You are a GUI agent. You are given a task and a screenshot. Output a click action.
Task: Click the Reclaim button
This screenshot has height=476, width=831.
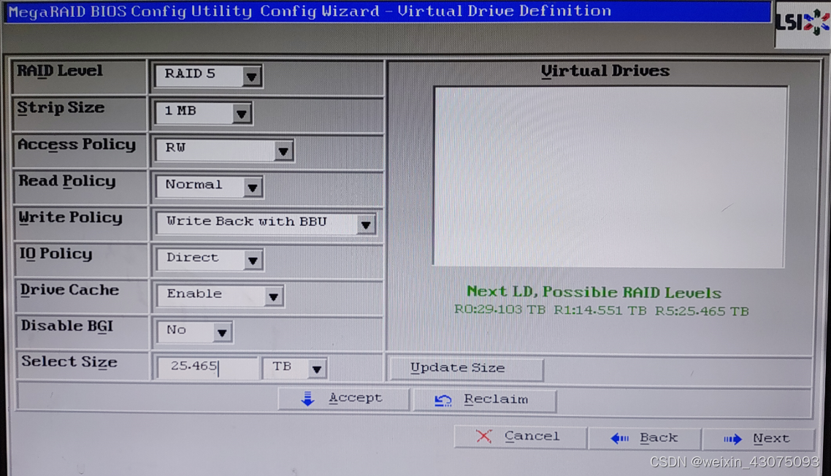point(485,400)
